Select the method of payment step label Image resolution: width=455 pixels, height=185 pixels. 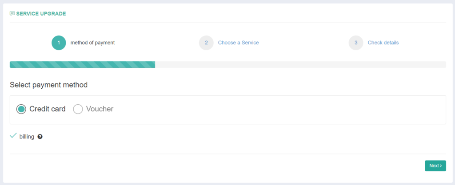click(x=92, y=43)
